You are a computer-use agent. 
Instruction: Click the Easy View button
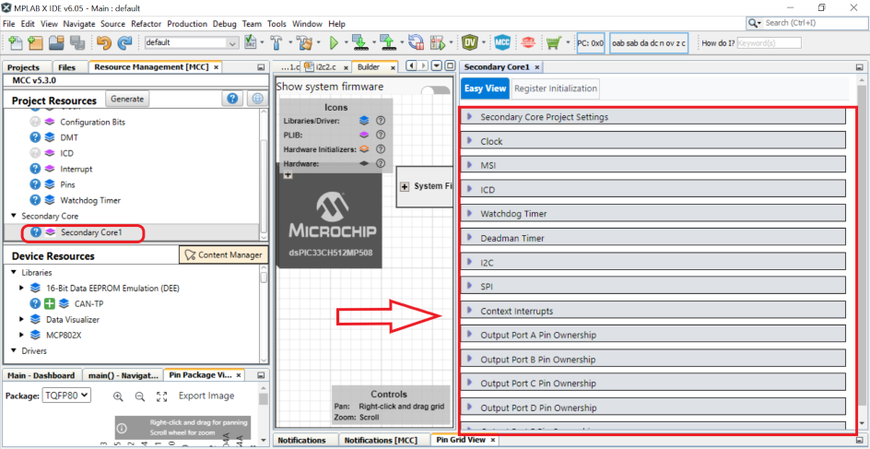tap(485, 89)
